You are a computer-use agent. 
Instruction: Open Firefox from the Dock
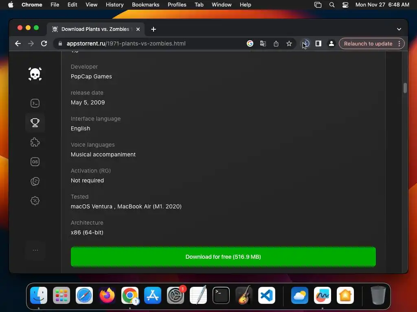107,295
